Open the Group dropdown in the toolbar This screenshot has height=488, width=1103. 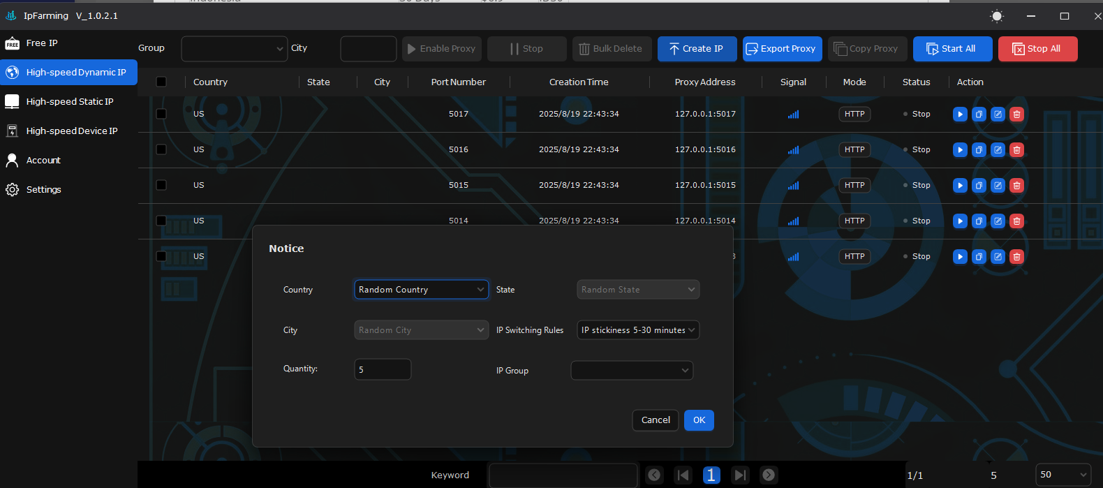click(x=235, y=49)
